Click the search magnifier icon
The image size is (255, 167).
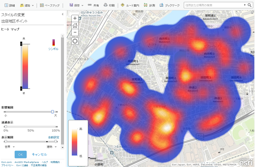(x=250, y=5)
